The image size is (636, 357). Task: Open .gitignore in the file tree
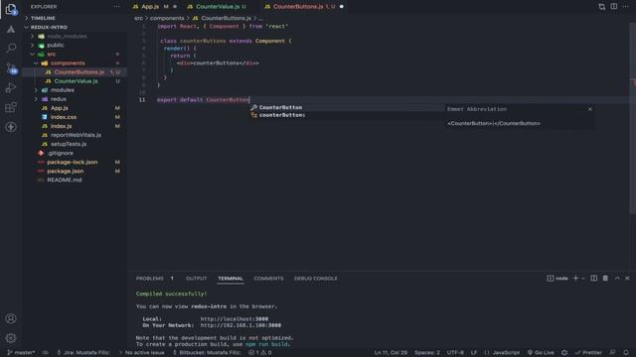60,153
